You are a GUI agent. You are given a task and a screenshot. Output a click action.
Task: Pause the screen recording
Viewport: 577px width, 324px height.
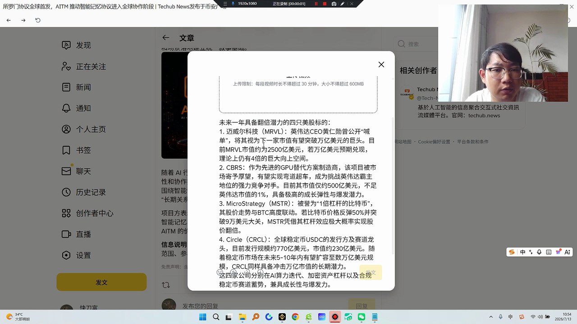316,4
